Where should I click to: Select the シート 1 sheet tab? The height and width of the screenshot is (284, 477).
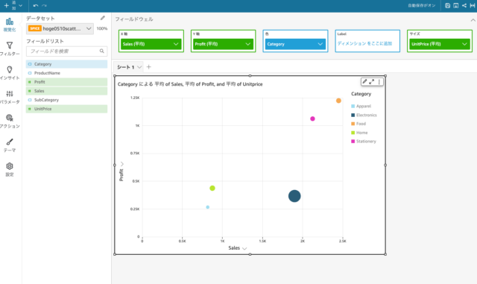coord(126,67)
